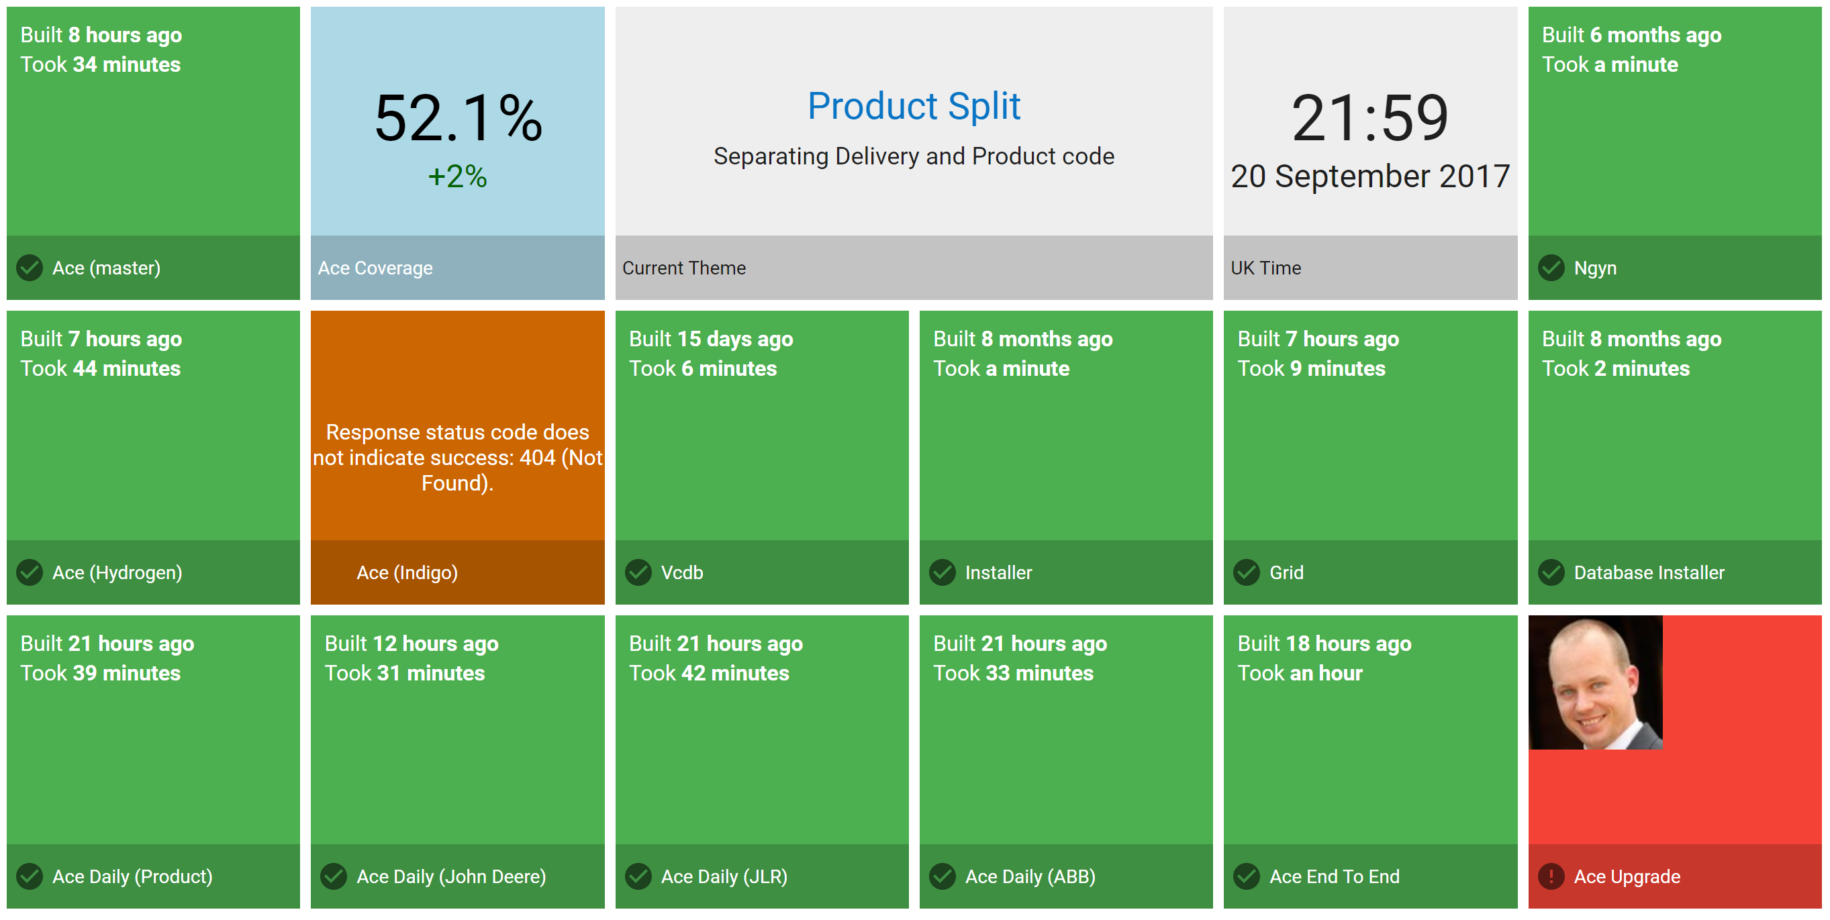Click the Installer checkmark status icon

point(942,572)
